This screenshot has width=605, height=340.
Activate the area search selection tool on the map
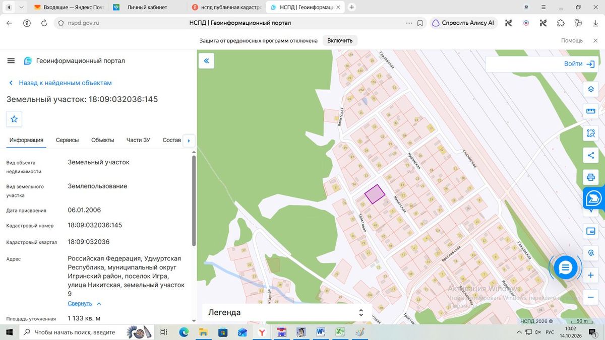click(x=591, y=133)
